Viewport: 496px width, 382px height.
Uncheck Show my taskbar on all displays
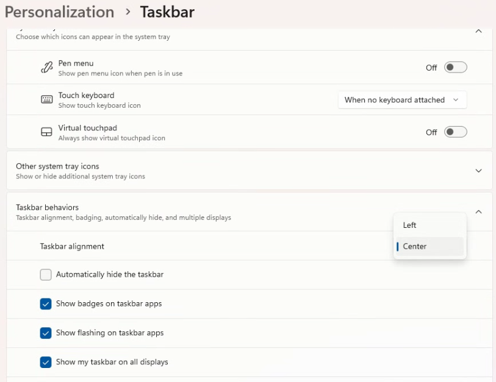tap(46, 363)
